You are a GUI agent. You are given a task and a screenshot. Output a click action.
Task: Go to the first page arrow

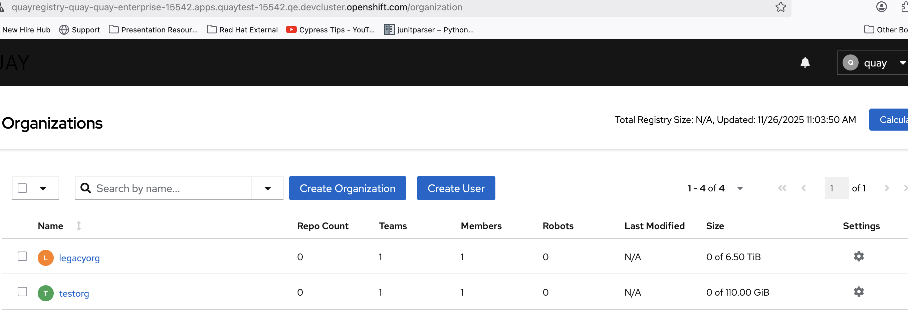pos(782,188)
